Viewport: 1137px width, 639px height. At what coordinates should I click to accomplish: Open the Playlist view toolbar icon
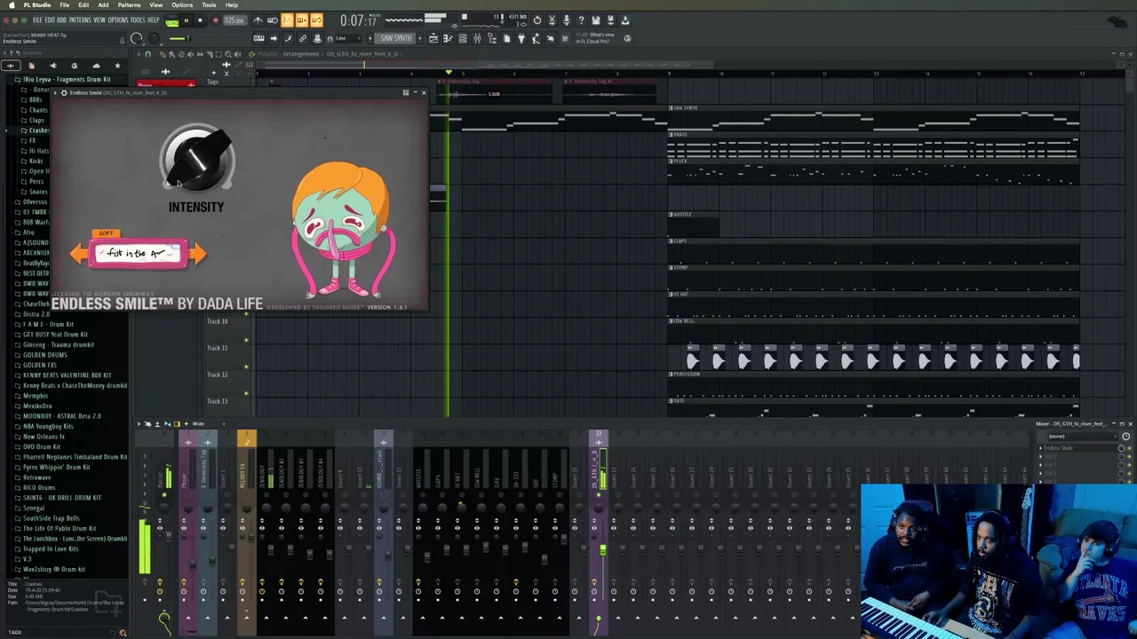(433, 38)
